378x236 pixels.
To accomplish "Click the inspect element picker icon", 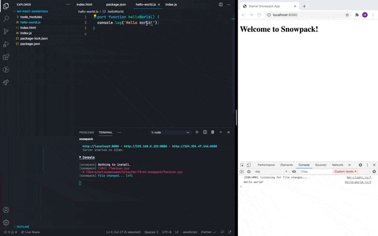I will [241, 165].
